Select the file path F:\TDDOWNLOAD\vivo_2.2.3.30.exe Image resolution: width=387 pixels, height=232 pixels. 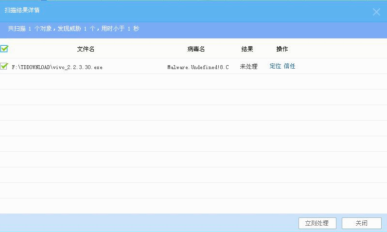tap(57, 67)
